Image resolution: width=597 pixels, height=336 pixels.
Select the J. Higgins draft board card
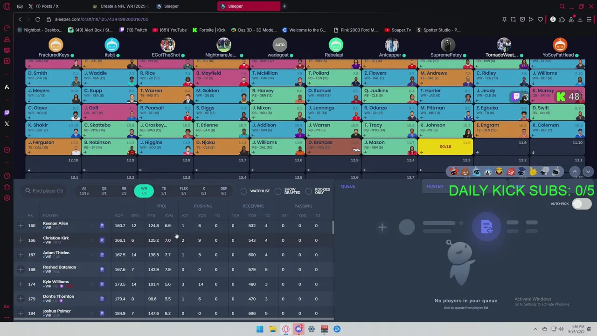165,146
